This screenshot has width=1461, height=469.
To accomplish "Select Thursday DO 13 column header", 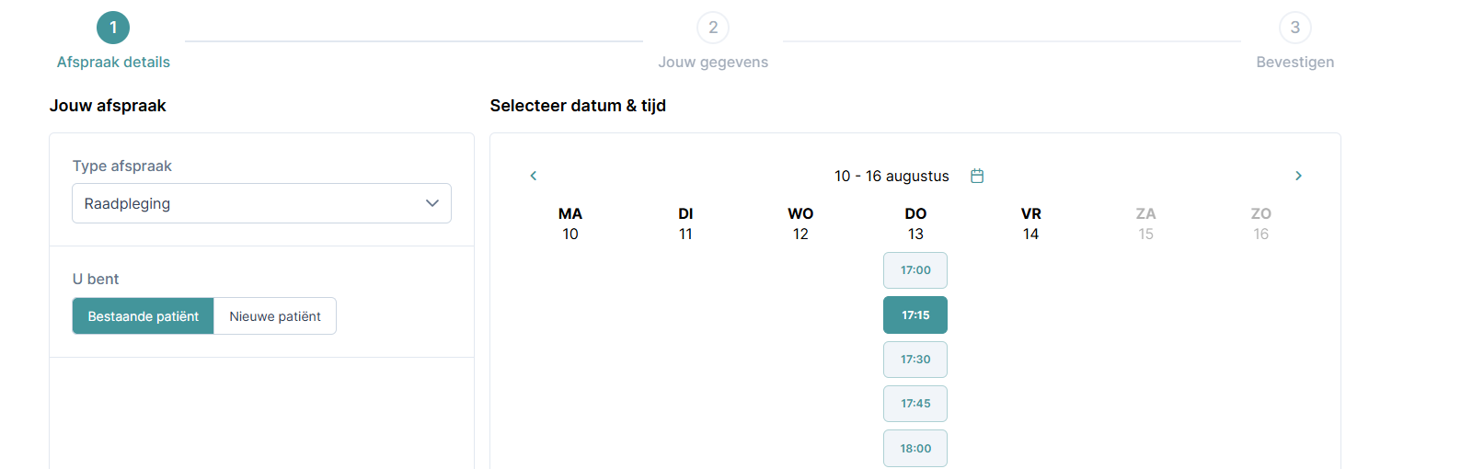I will 915,223.
